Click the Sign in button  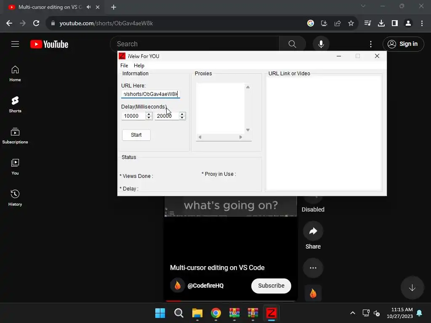click(403, 44)
